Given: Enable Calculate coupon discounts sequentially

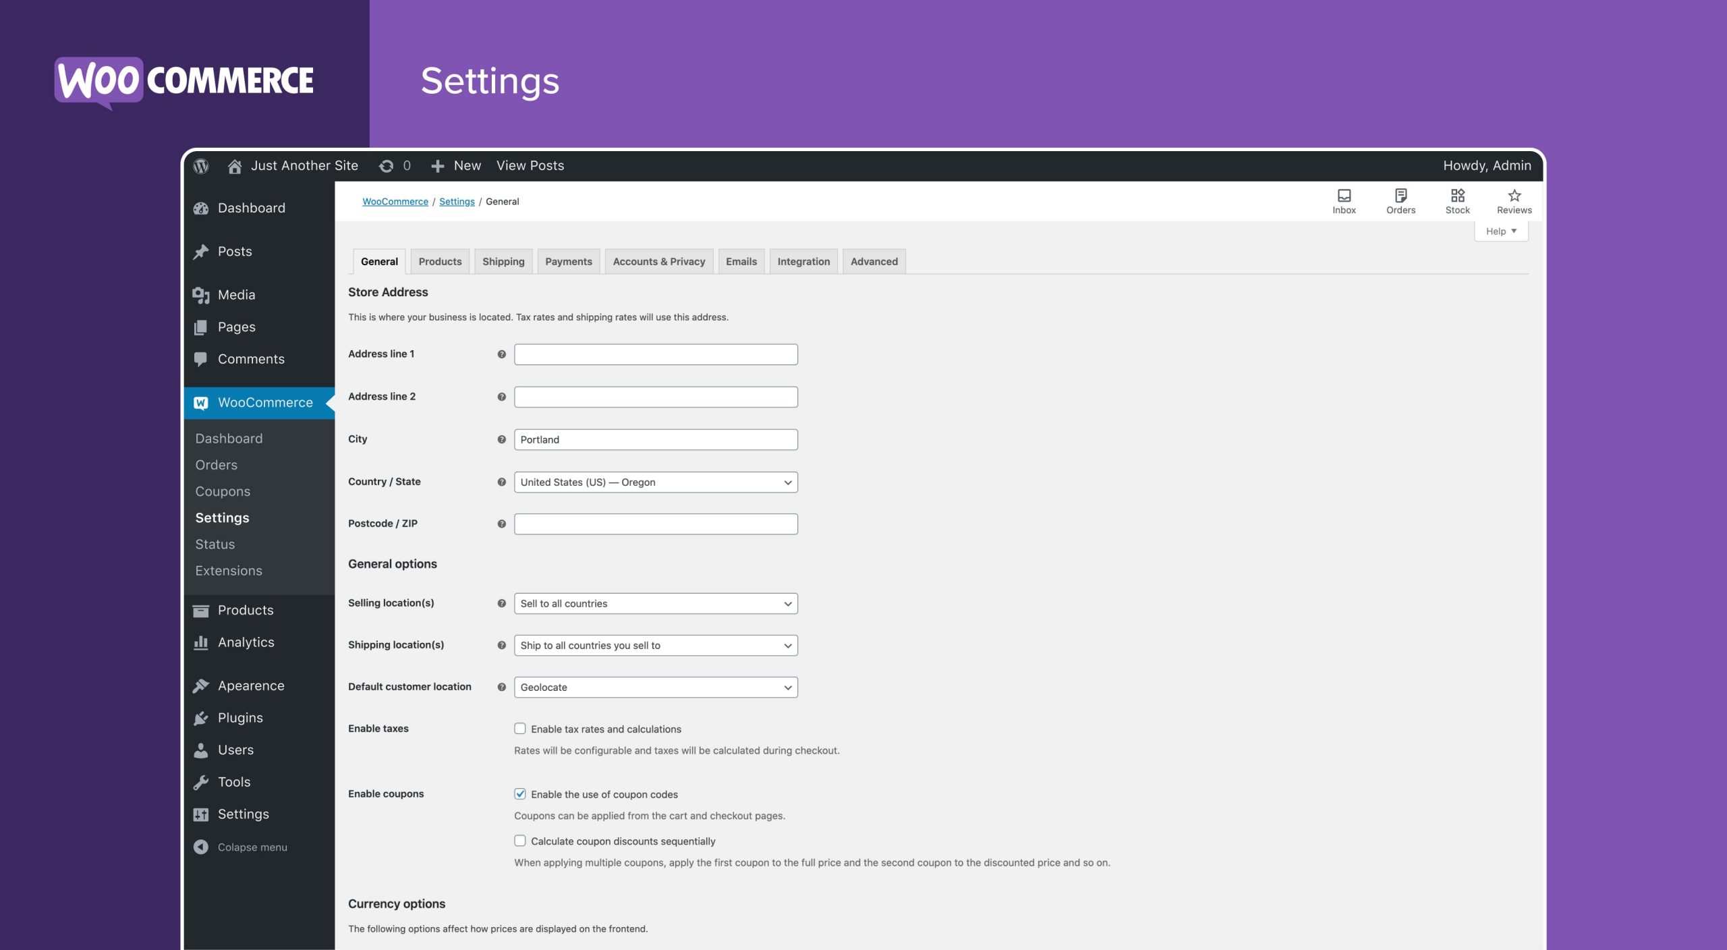Looking at the screenshot, I should (519, 841).
